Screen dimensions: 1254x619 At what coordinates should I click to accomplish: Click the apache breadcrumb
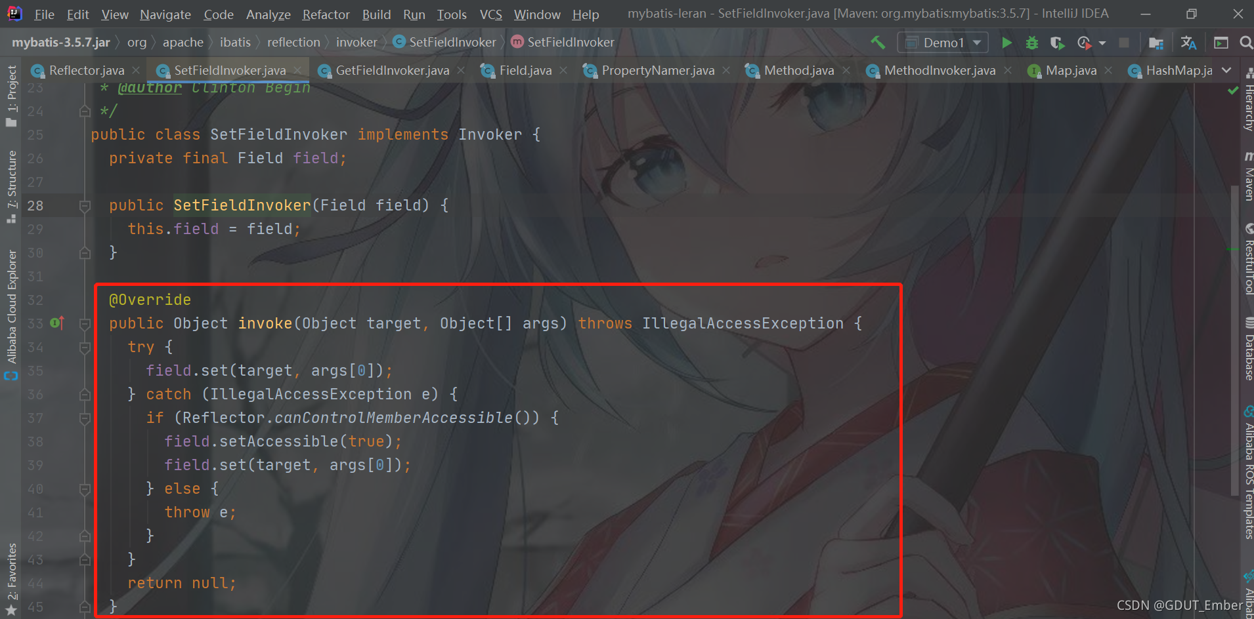point(183,43)
